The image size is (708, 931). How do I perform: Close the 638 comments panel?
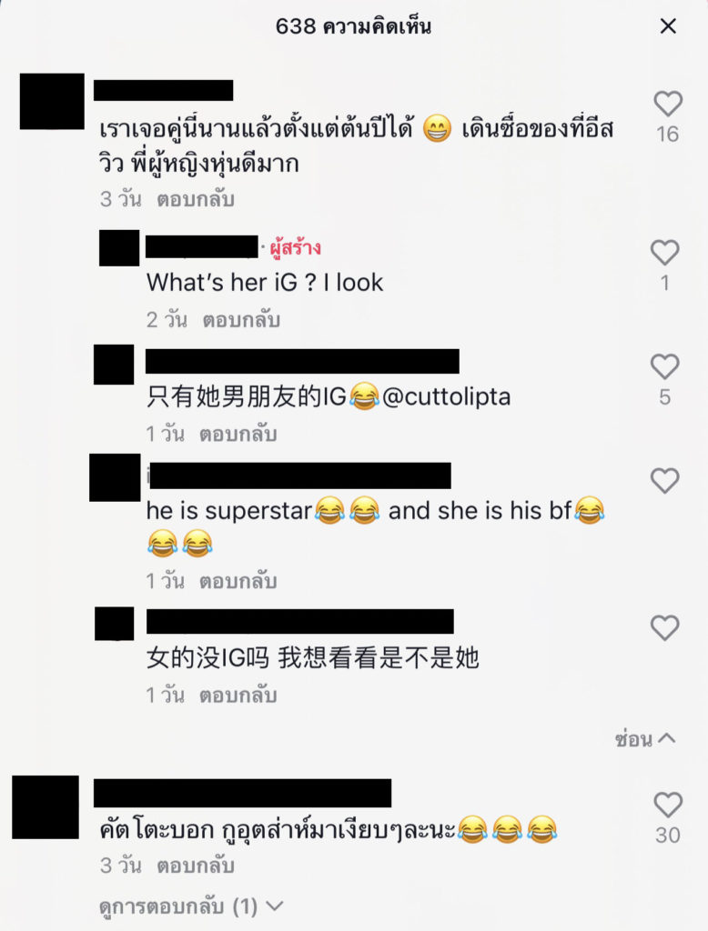(668, 26)
